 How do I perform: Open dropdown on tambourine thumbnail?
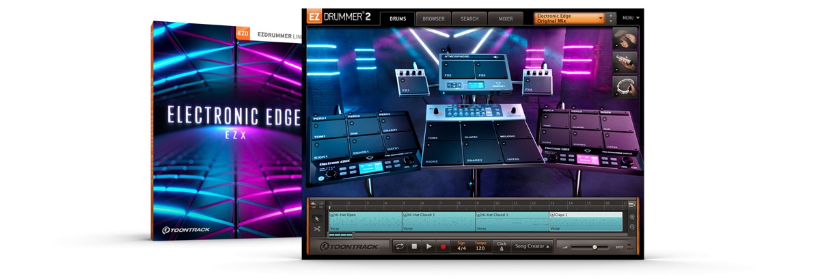pos(616,95)
